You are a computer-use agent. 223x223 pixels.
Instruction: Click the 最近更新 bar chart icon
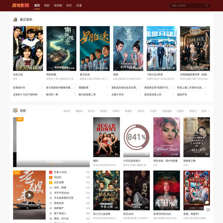15,20
